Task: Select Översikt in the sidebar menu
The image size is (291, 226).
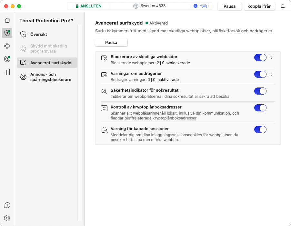Action: 39,34
